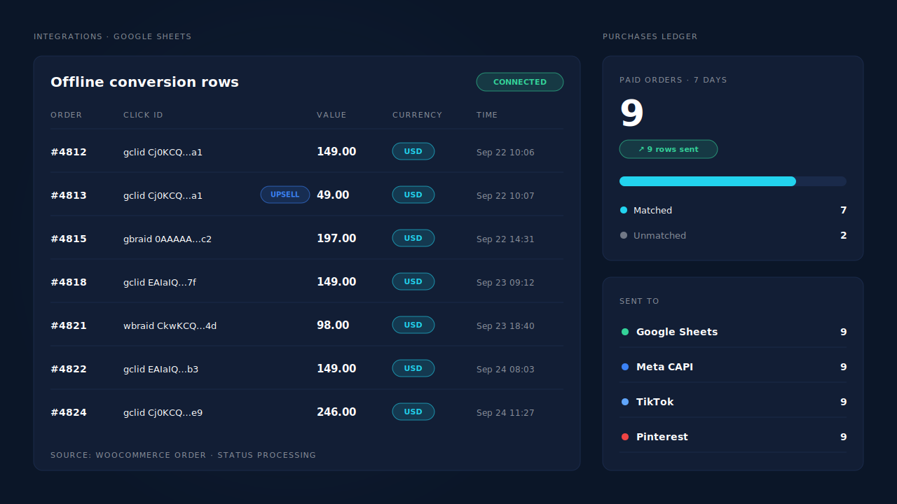897x504 pixels.
Task: Select order #4822 in the table
Action: pyautogui.click(x=307, y=369)
